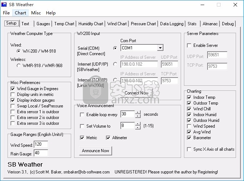
Task: Switch to the Data Logging tab
Action: tap(172, 24)
